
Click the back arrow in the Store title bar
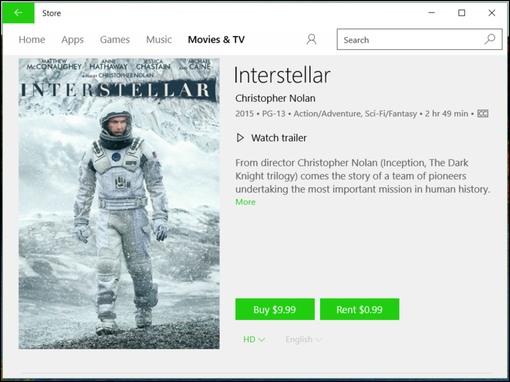[18, 13]
